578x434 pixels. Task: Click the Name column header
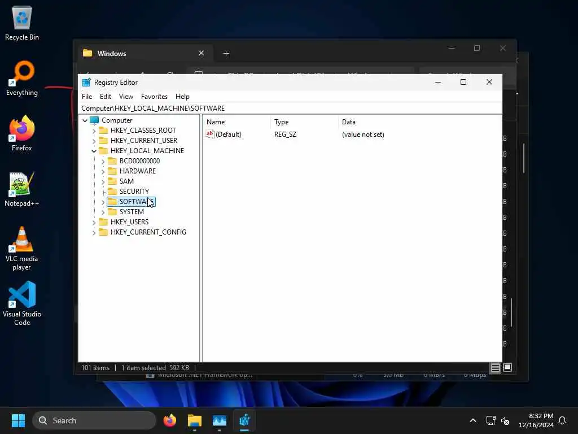coord(237,122)
